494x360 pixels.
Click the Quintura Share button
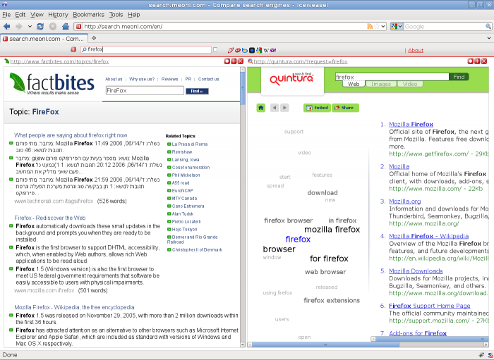(x=345, y=108)
